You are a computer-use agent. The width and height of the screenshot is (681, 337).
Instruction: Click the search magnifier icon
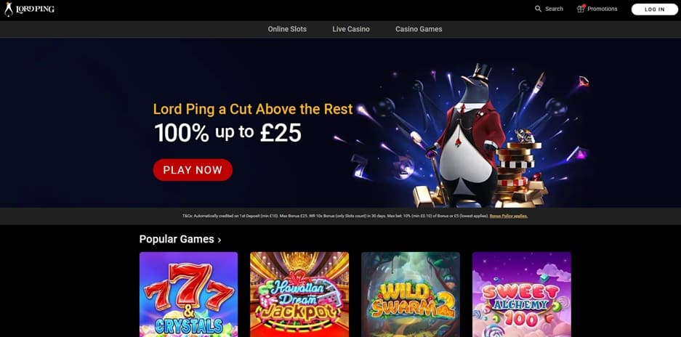538,9
